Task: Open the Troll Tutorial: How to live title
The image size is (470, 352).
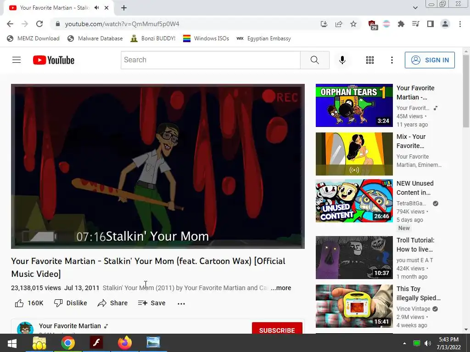Action: [x=415, y=245]
